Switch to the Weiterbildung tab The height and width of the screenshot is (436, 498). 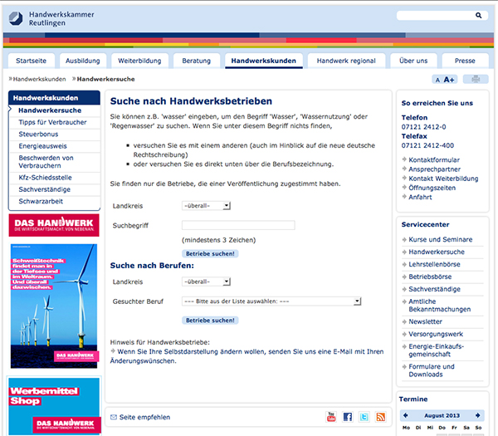coord(139,61)
